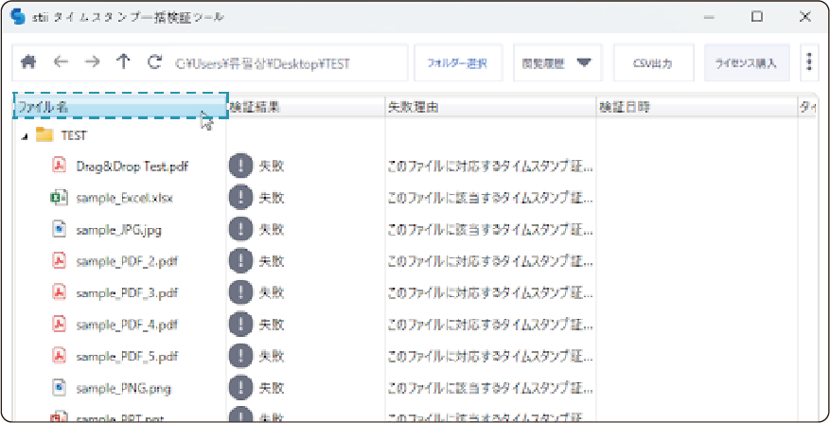Click the ライセンス購入 button
830x423 pixels.
[746, 63]
